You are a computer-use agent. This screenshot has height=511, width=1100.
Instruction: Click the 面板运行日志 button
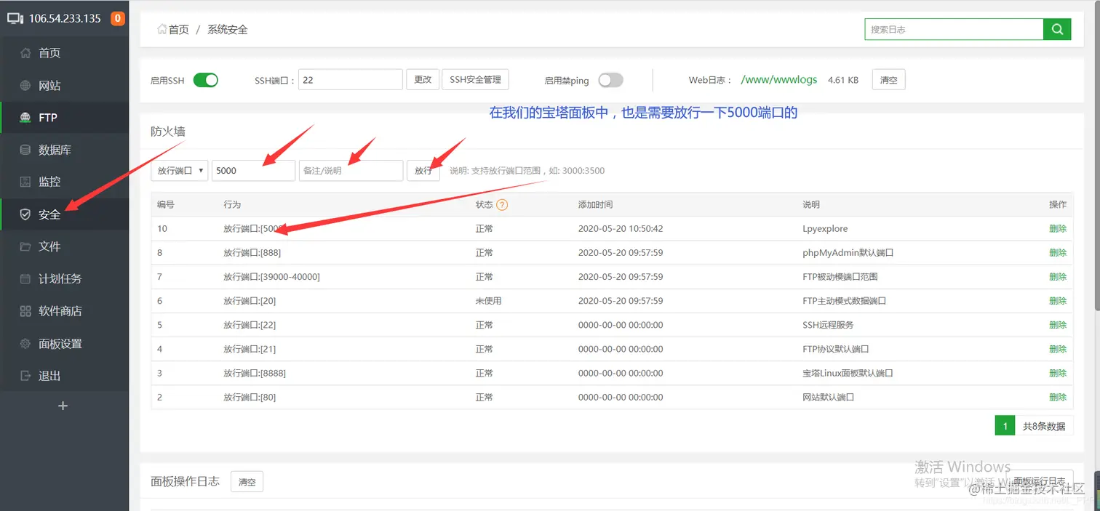1039,481
